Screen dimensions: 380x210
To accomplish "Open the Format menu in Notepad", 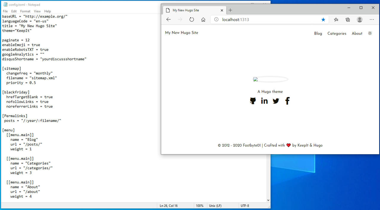I will click(x=25, y=11).
